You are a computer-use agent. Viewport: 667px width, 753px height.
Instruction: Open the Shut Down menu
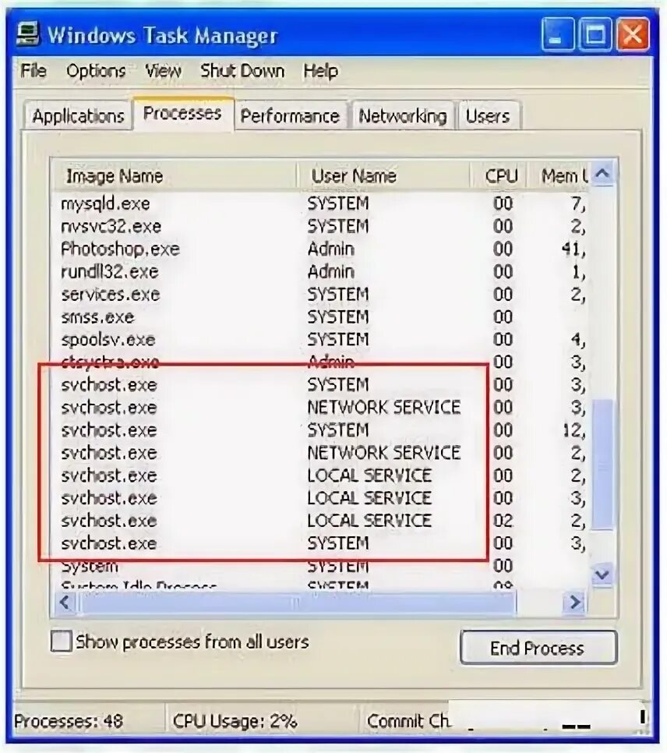[242, 71]
